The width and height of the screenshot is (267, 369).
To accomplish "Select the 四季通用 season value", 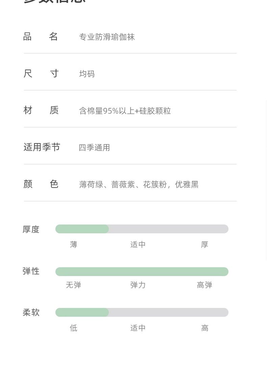I will pos(94,148).
